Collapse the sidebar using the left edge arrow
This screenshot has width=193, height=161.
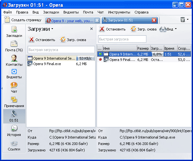pyautogui.click(x=2, y=88)
